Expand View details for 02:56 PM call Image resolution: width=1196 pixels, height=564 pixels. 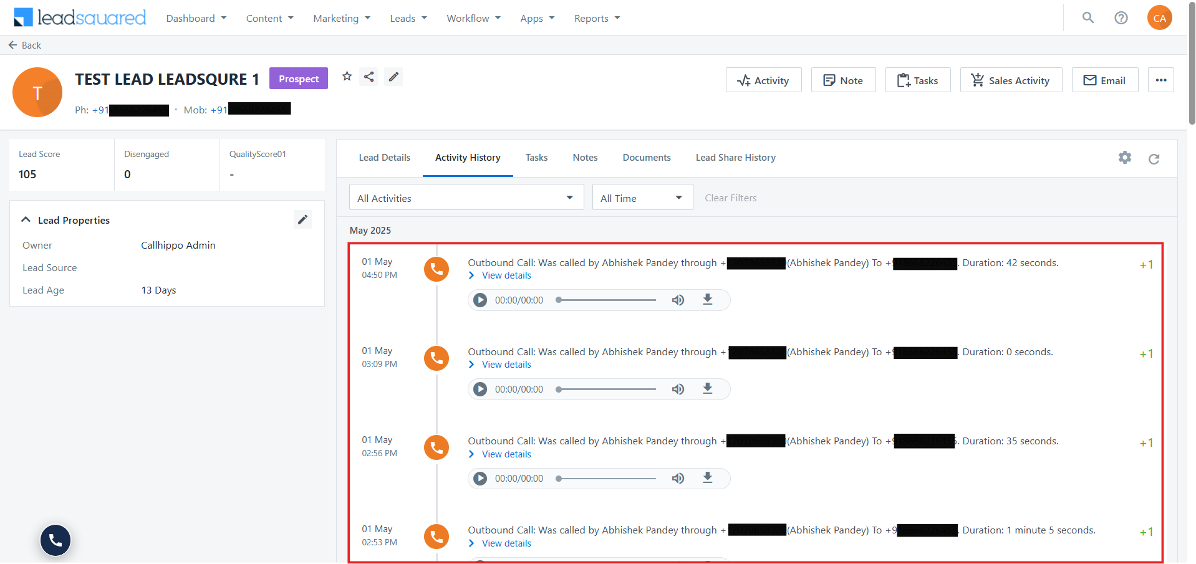(x=500, y=454)
